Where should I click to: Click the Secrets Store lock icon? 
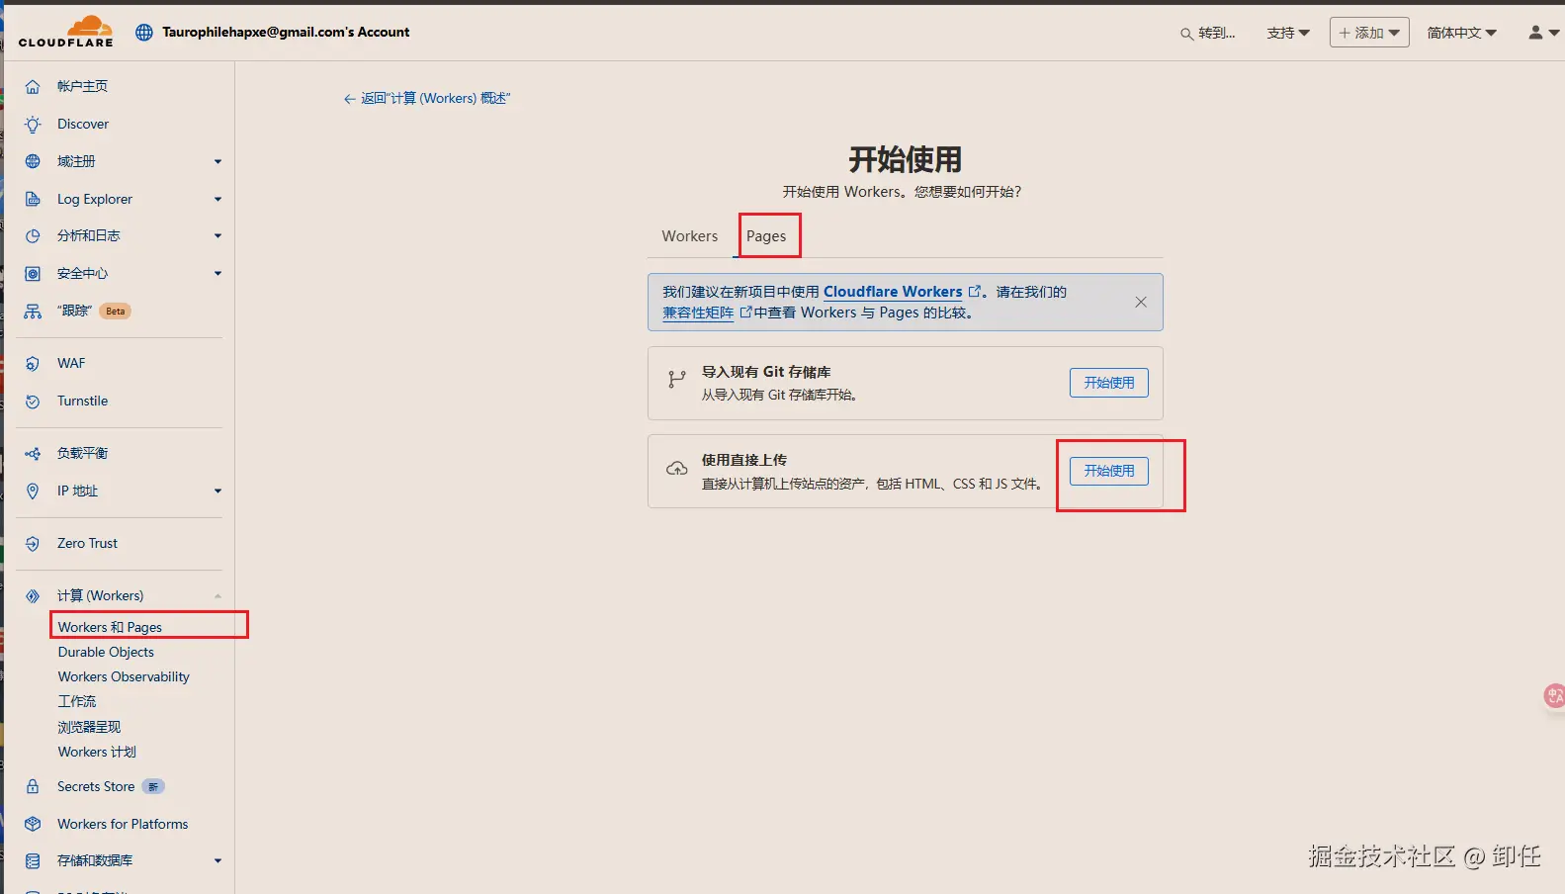[x=33, y=787]
